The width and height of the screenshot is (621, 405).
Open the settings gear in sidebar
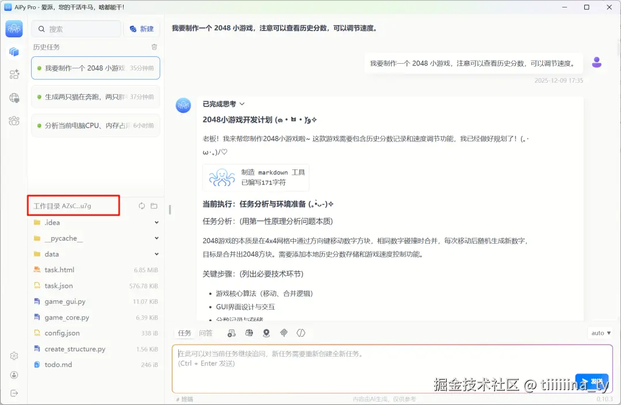14,356
